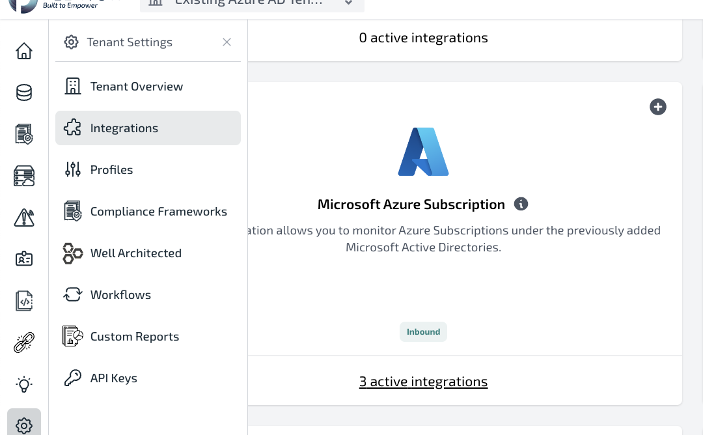Click the hexagons Well Architected icon
This screenshot has width=703, height=435.
(x=73, y=253)
